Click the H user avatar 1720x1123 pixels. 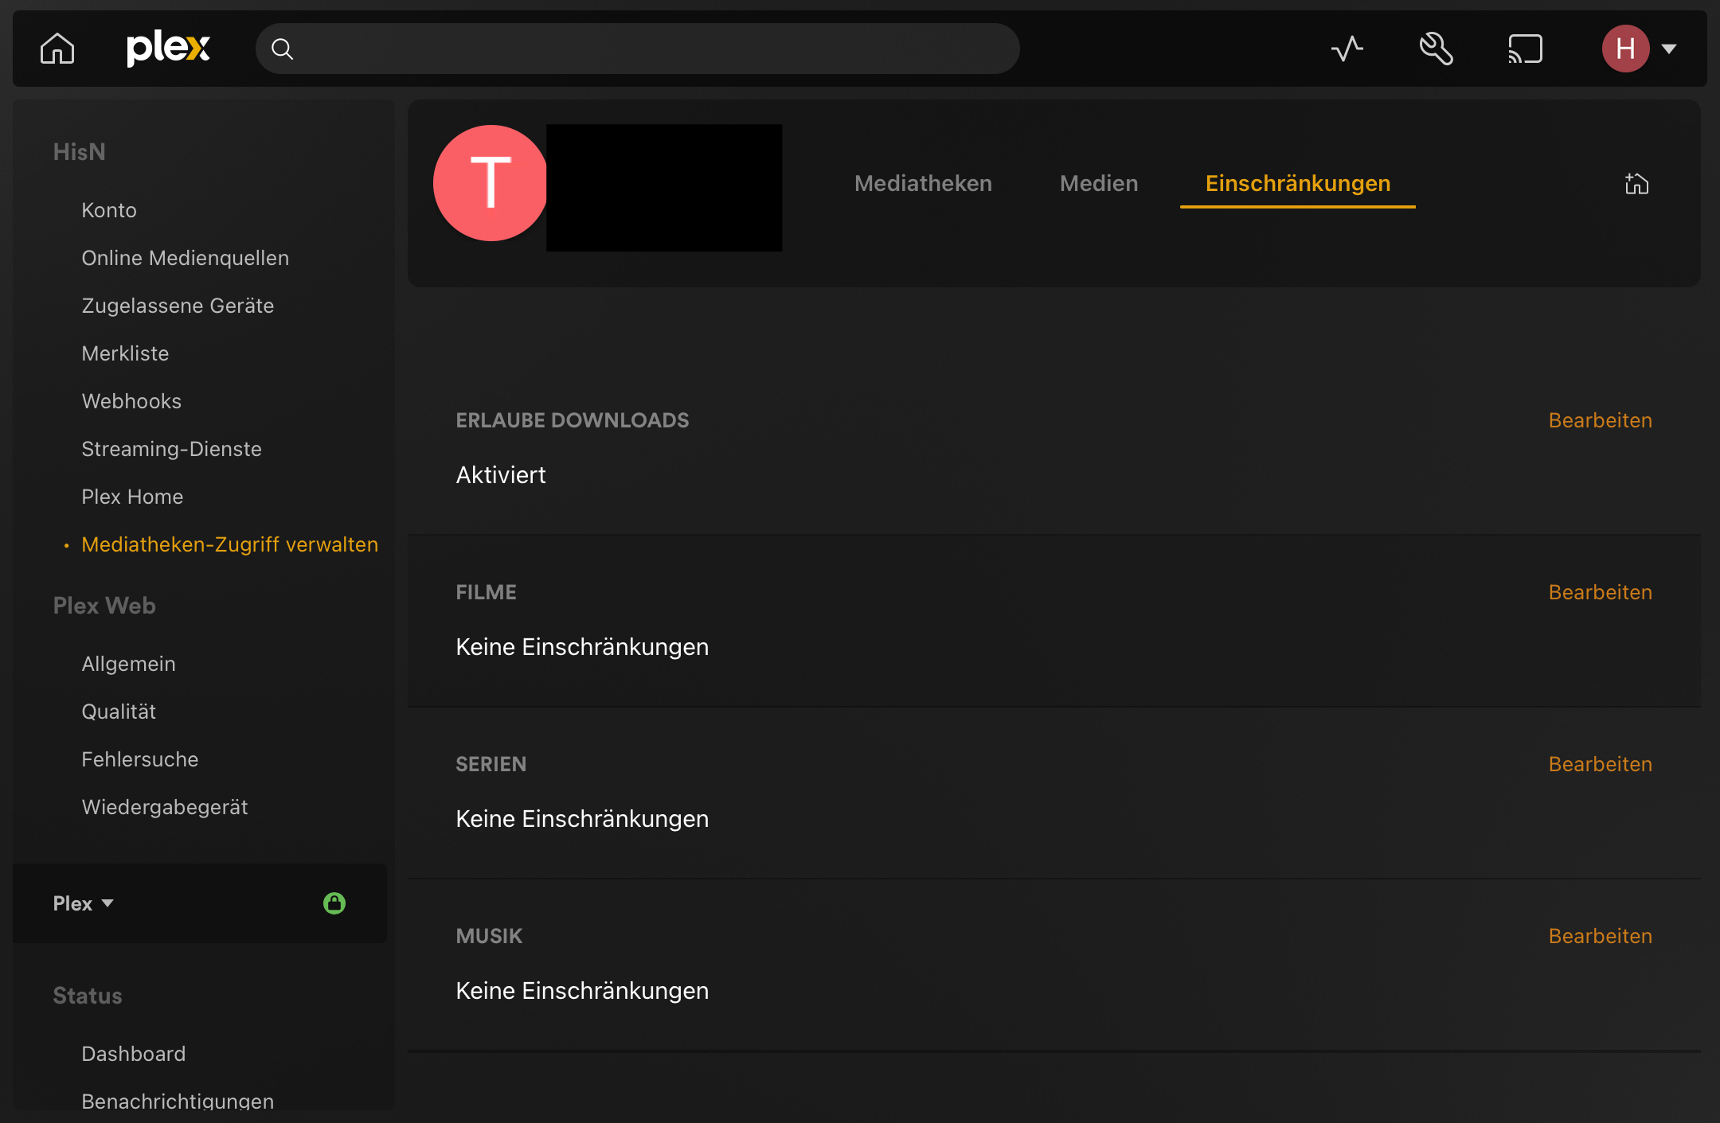[x=1624, y=49]
